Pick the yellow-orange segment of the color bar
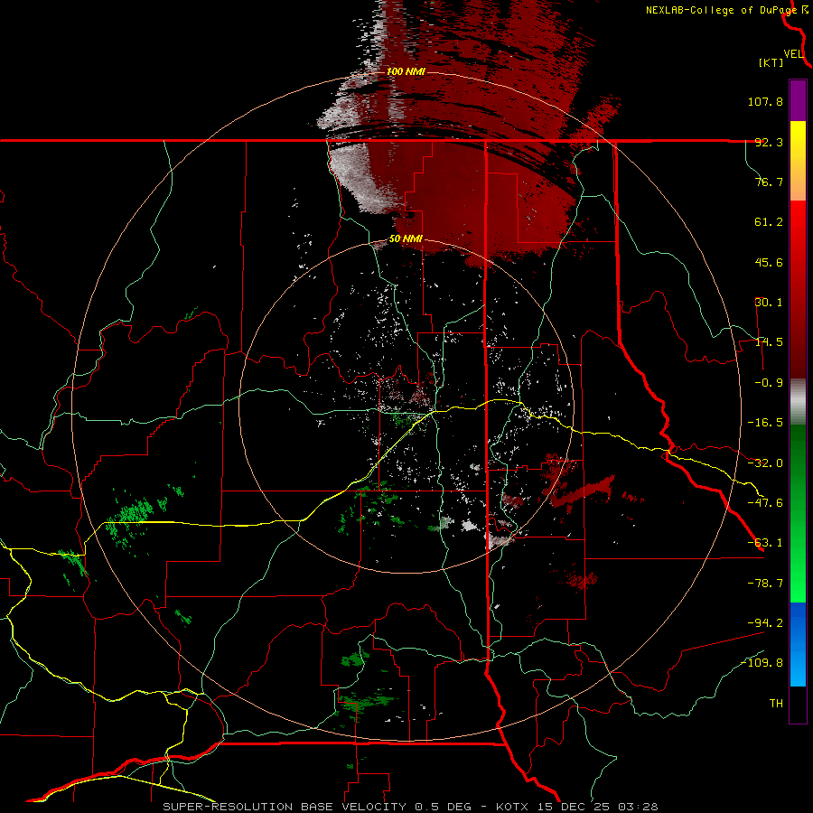The image size is (813, 813). [798, 161]
